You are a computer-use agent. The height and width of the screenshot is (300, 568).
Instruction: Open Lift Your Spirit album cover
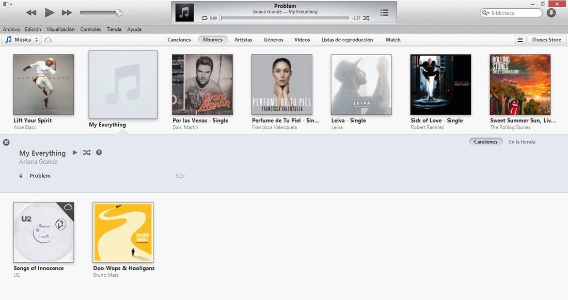tap(43, 85)
